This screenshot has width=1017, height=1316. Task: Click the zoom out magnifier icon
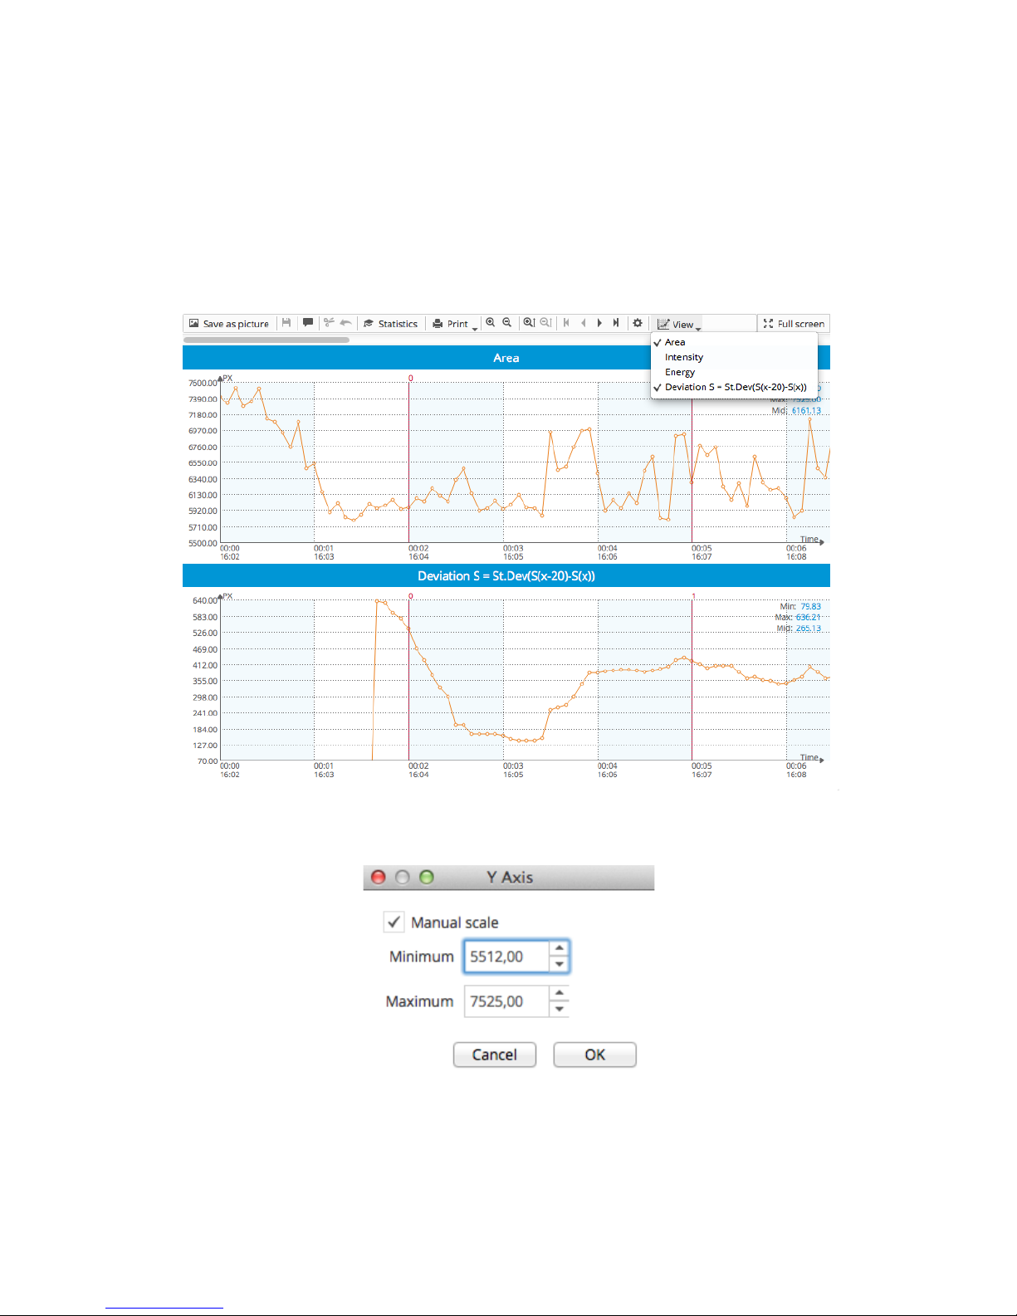[507, 323]
